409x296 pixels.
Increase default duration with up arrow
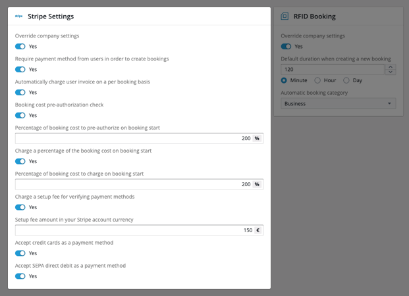tap(391, 66)
